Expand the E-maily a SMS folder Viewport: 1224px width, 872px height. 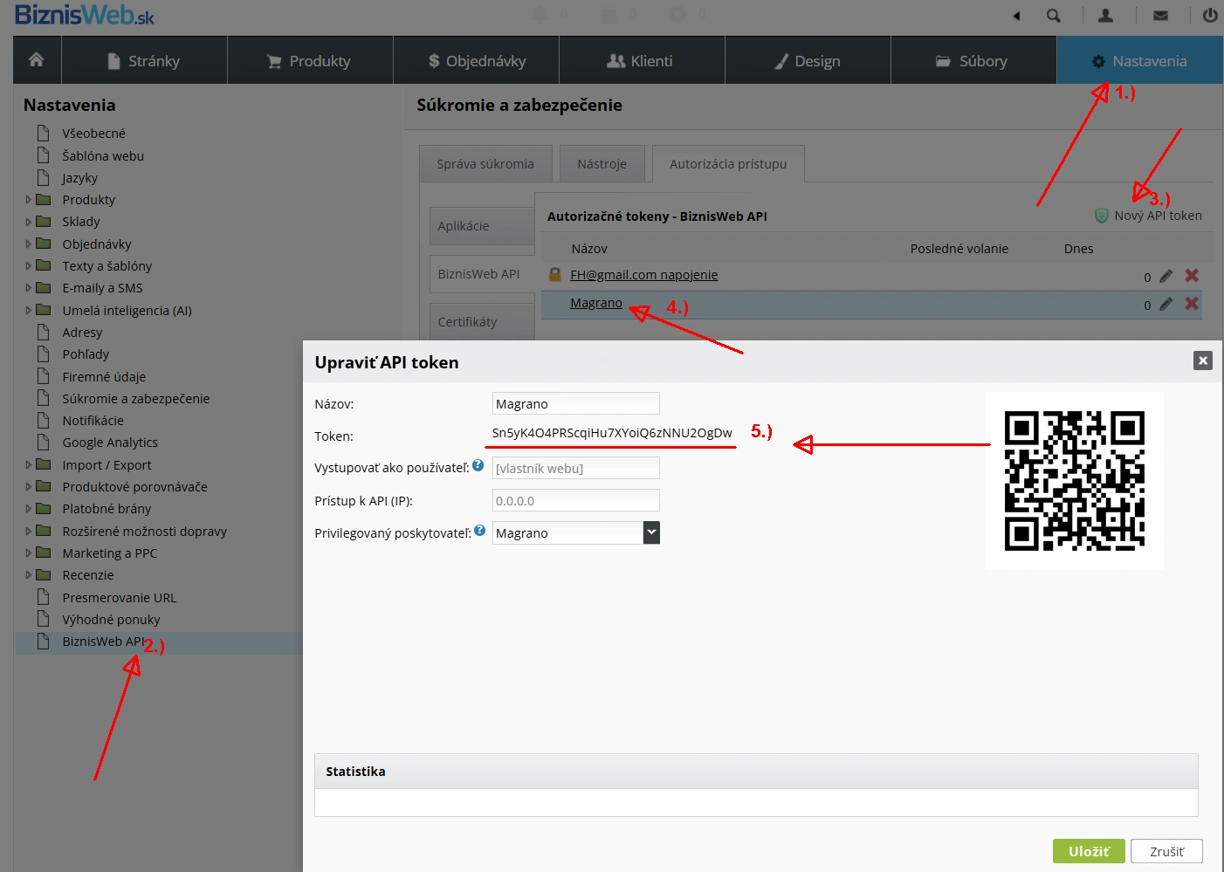tap(28, 288)
